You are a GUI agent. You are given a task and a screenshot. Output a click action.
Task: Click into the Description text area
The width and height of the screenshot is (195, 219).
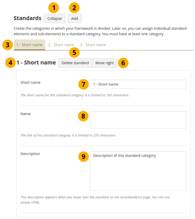point(138,171)
